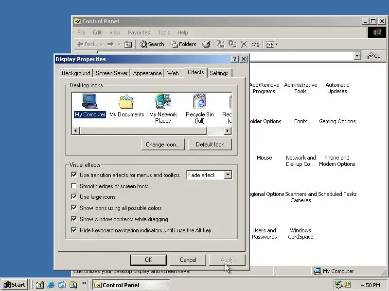389x291 pixels.
Task: Switch to the Screen Saver tab
Action: pos(112,73)
